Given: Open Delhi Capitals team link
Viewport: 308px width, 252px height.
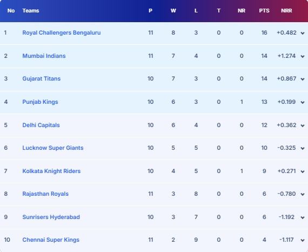Looking at the screenshot, I should [x=41, y=125].
